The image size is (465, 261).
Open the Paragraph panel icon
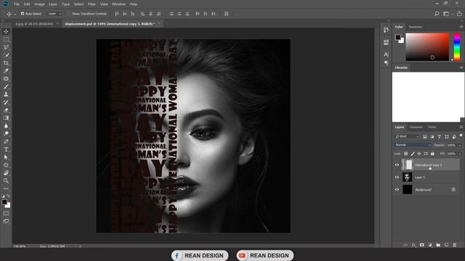(386, 63)
